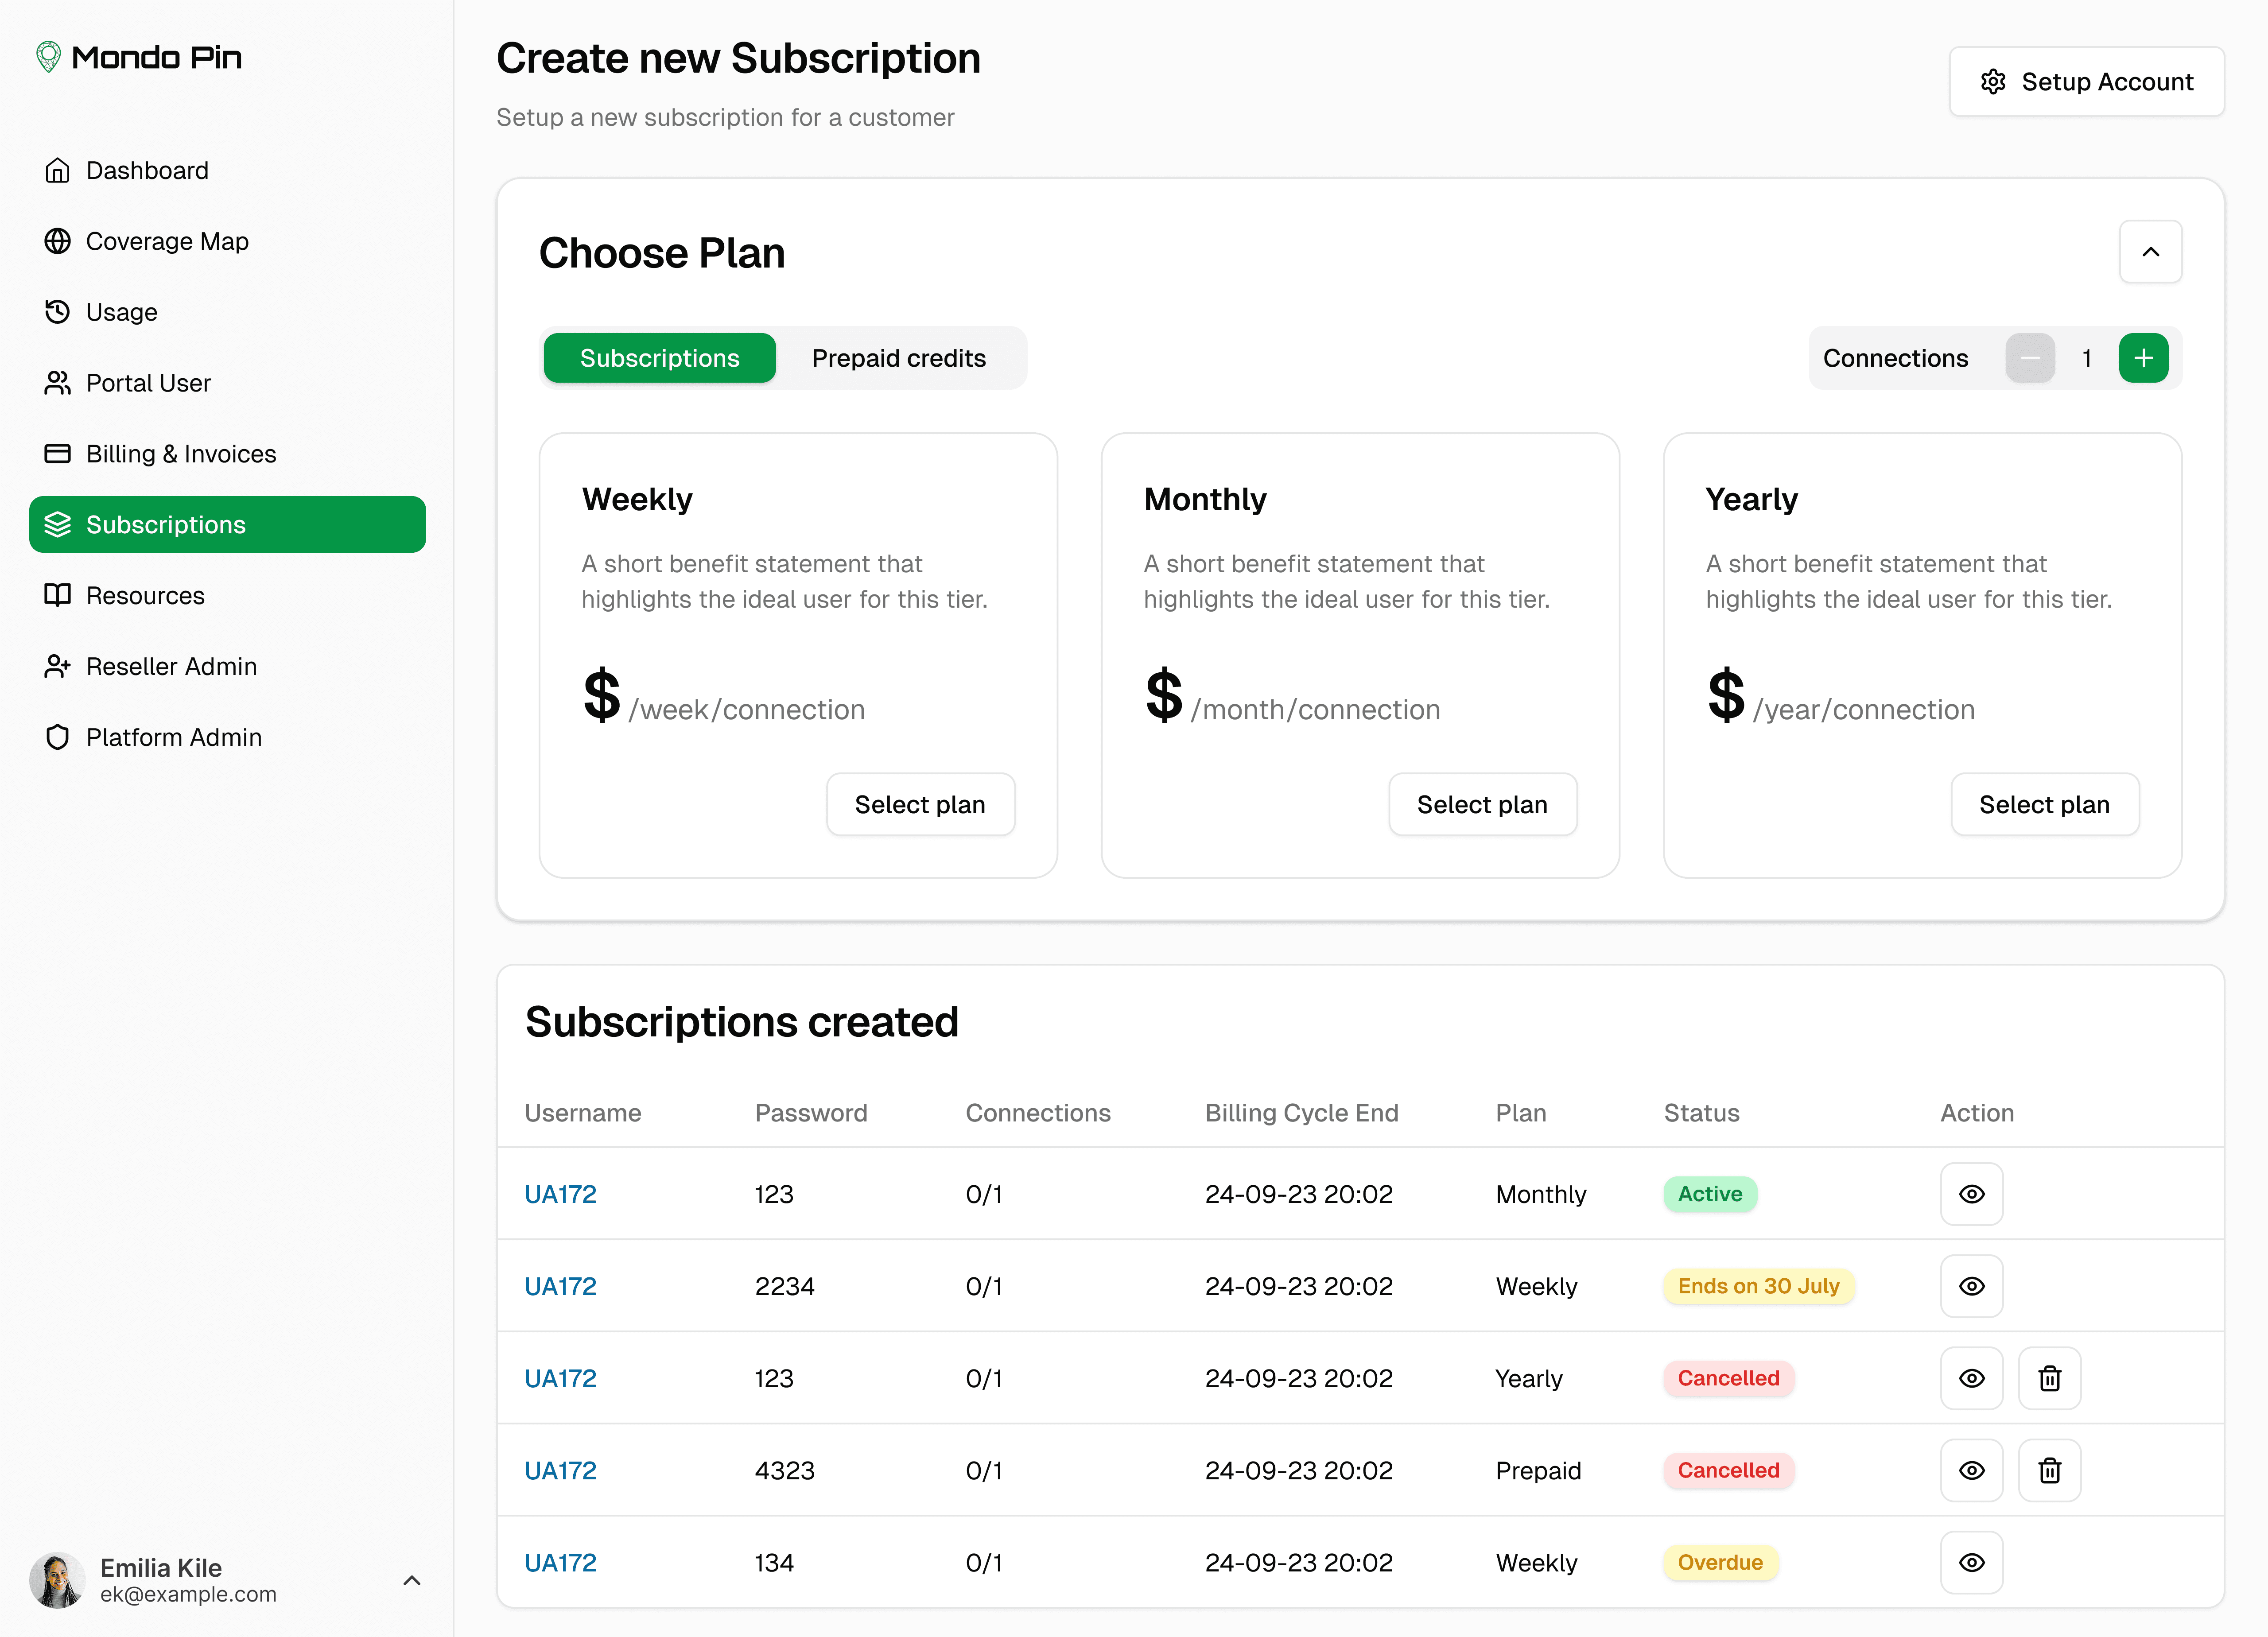Delete the cancelled Yearly subscription
This screenshot has height=1637, width=2268.
2049,1378
